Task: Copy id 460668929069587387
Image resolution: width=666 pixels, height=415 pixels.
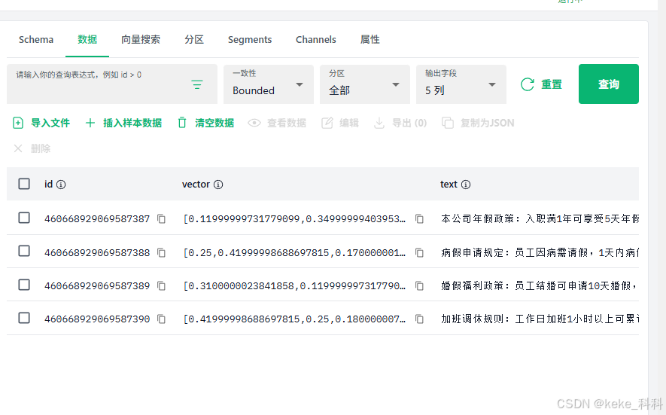Action: click(161, 218)
